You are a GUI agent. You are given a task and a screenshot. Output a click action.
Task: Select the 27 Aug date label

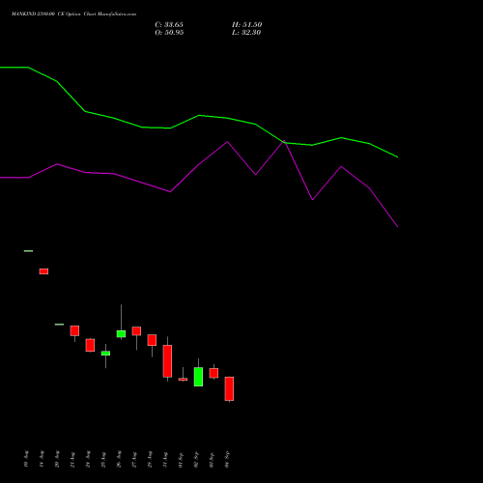pos(134,460)
